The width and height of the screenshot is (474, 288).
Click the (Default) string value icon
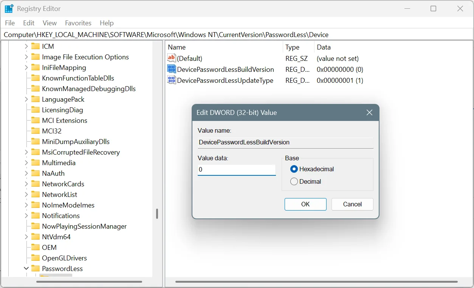172,58
